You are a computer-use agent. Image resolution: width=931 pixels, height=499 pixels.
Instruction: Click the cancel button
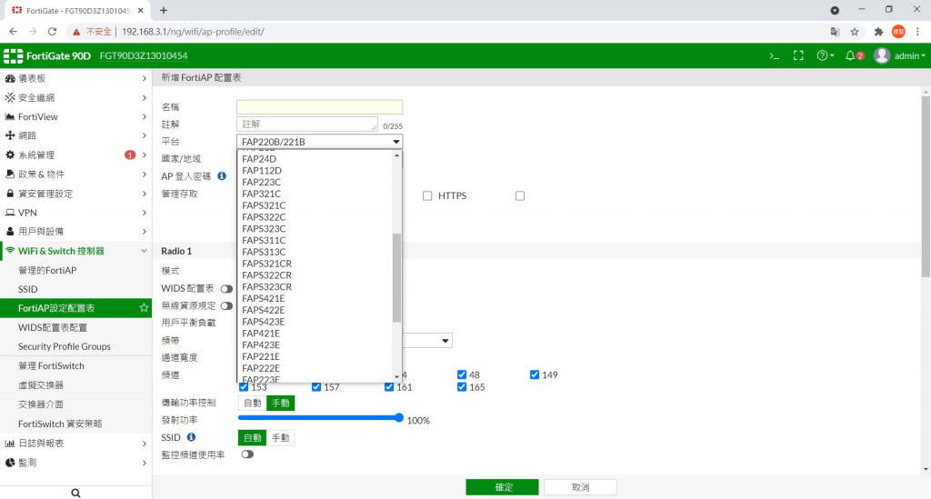[x=580, y=487]
